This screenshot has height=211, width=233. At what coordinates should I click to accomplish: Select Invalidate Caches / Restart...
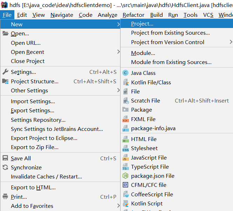pyautogui.click(x=60, y=177)
